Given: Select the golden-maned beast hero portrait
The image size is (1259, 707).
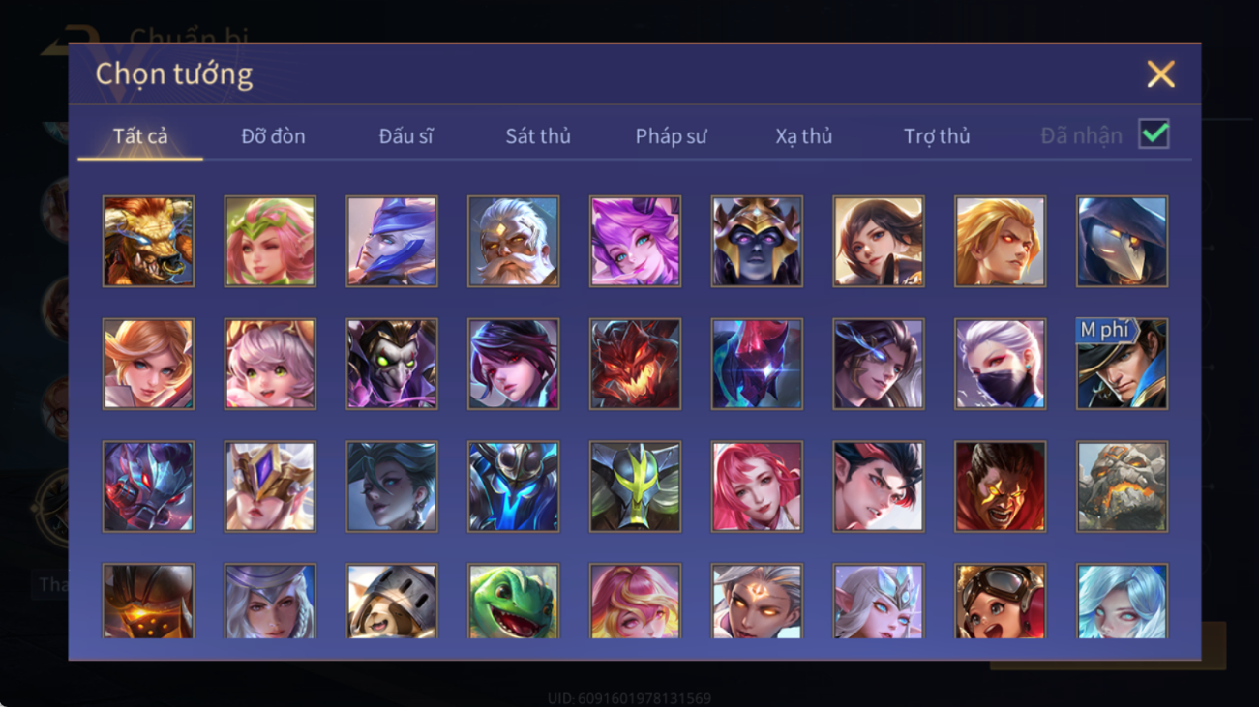Looking at the screenshot, I should (x=148, y=241).
